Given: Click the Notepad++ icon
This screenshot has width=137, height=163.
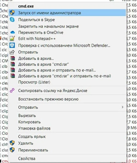Looking at the screenshot, I should click(x=12, y=38).
